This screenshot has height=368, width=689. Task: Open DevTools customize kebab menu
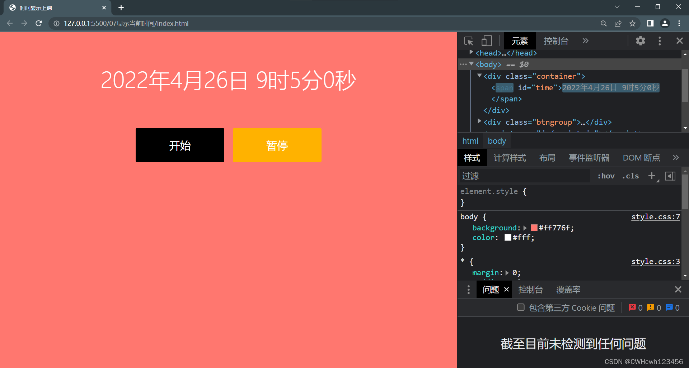click(x=660, y=41)
